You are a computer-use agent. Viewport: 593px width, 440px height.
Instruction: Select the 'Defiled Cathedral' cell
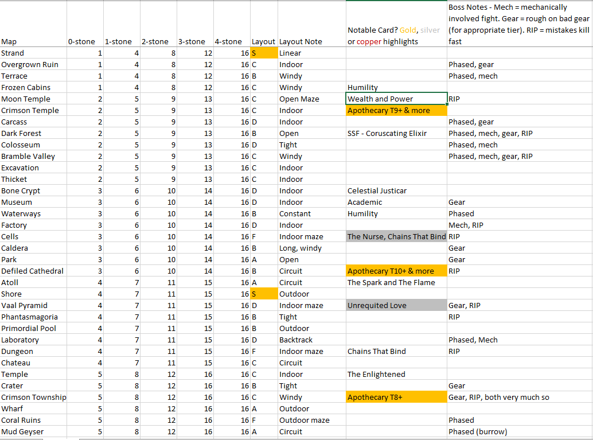tap(33, 271)
